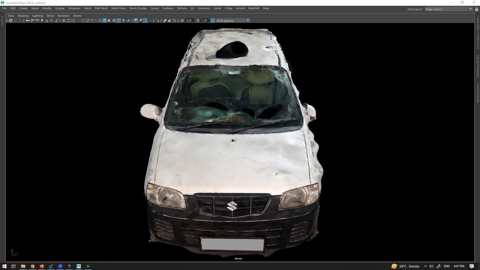Open the Attribute Editor panel
480x270 pixels.
click(x=478, y=92)
